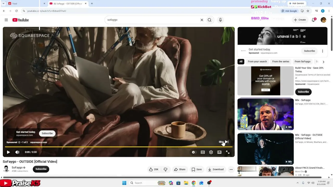Select the From SoFaygo chip
The height and width of the screenshot is (187, 333).
[x=303, y=62]
